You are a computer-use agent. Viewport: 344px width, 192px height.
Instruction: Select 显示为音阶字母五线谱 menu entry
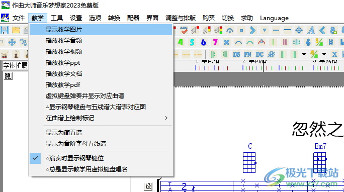pos(101,144)
